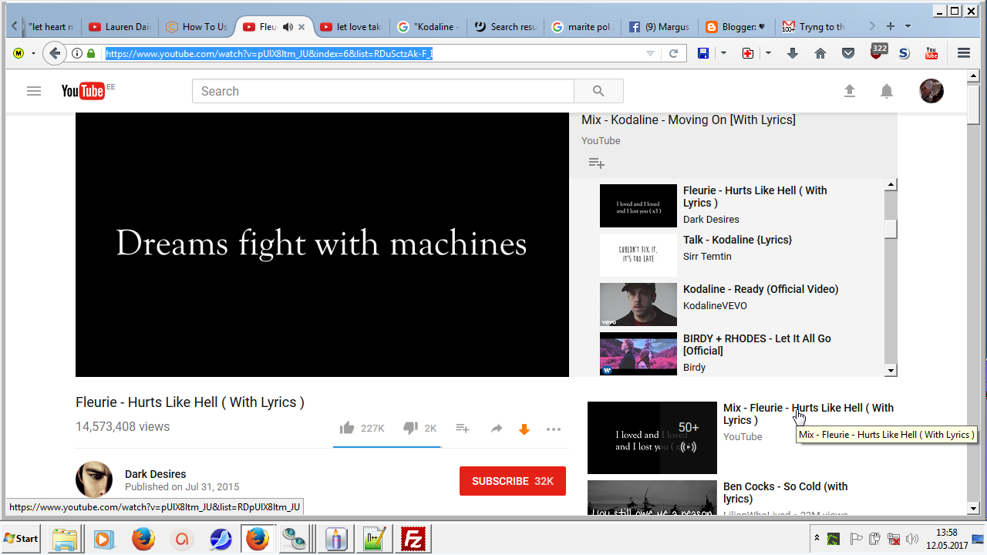This screenshot has width=987, height=555.
Task: Click the orange download arrow under video
Action: click(524, 429)
